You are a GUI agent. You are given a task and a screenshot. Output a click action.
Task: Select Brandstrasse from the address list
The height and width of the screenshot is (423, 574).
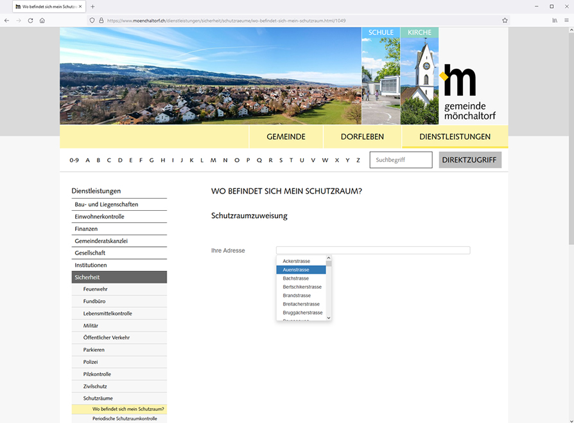pyautogui.click(x=301, y=296)
